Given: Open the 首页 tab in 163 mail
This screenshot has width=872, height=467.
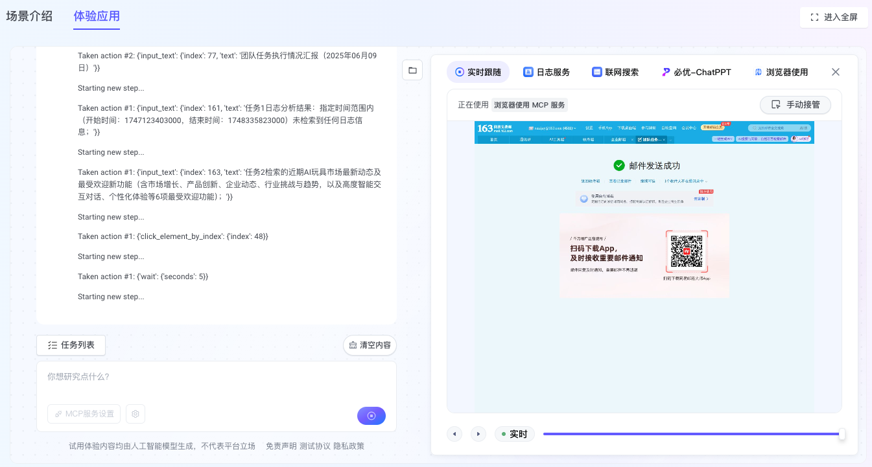Looking at the screenshot, I should tap(494, 139).
